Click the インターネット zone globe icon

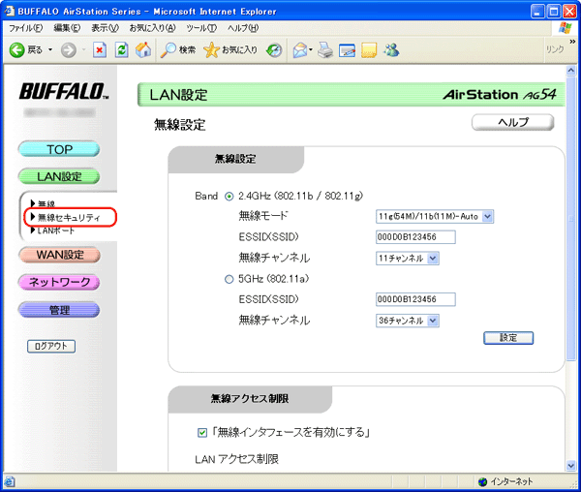pos(483,481)
